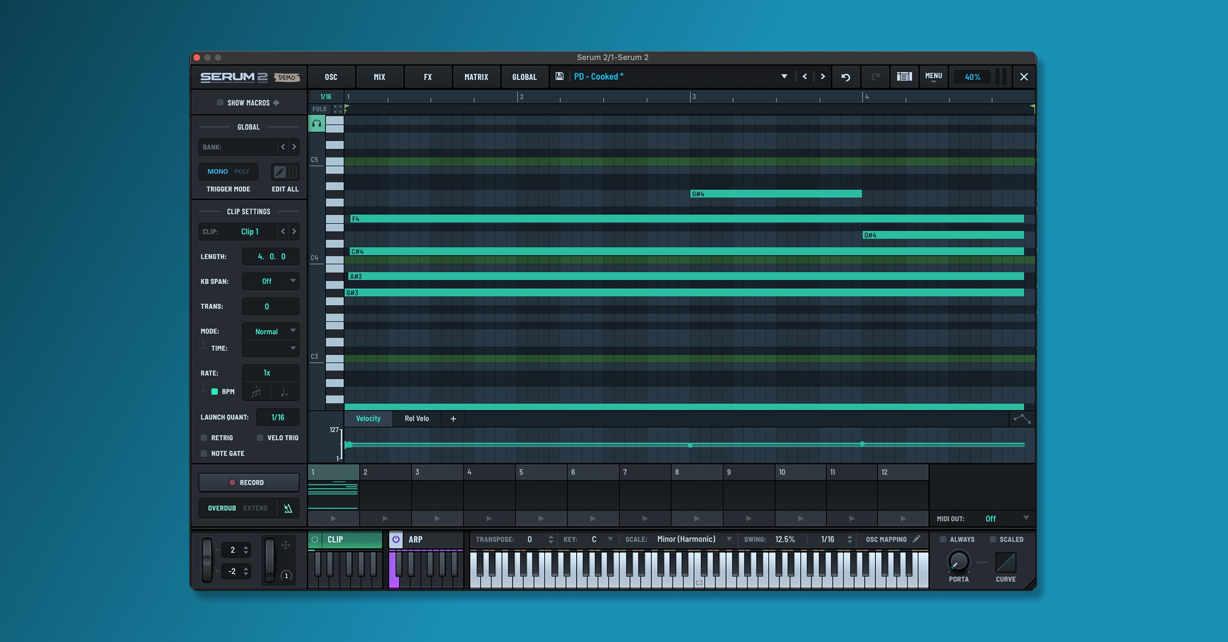Toggle the ARP power button
The image size is (1228, 642).
(x=396, y=539)
